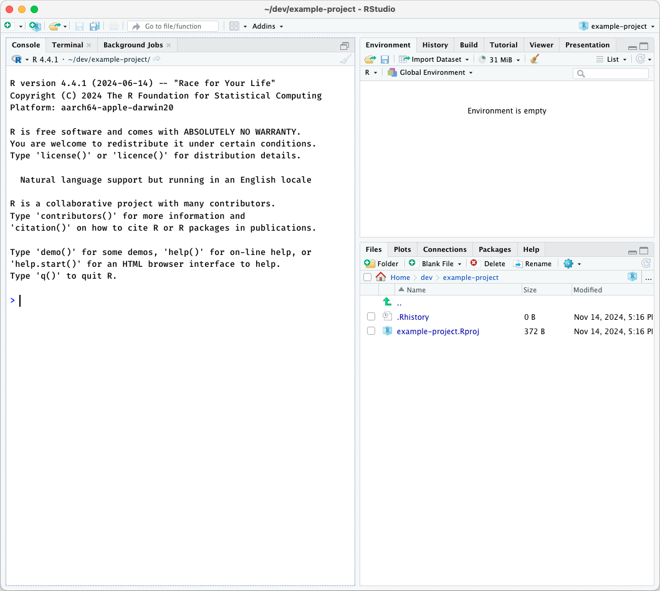The height and width of the screenshot is (591, 660).
Task: Click green up arrow to parent directory
Action: [387, 302]
